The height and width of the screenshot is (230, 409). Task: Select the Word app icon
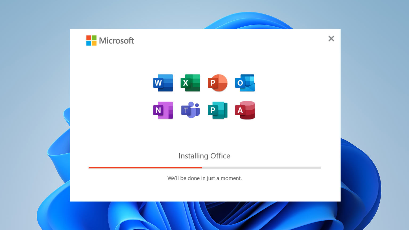point(163,83)
